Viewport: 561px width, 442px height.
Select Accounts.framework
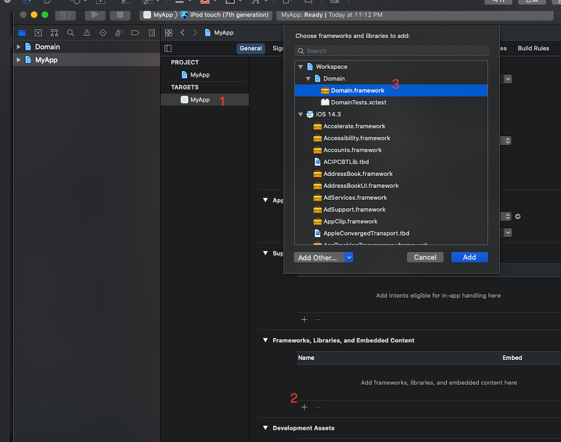391,150
